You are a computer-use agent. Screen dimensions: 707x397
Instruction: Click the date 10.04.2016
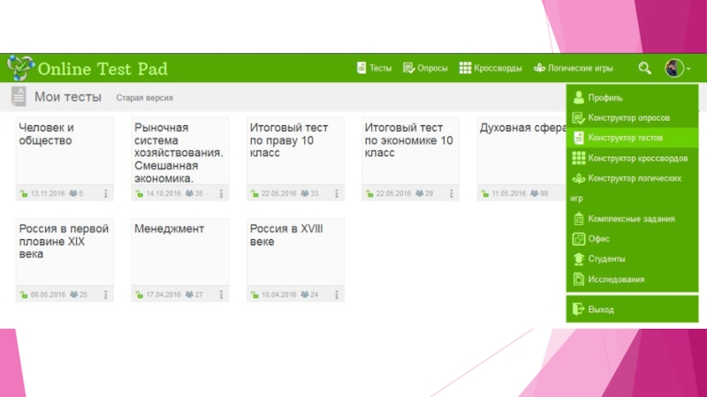(278, 295)
